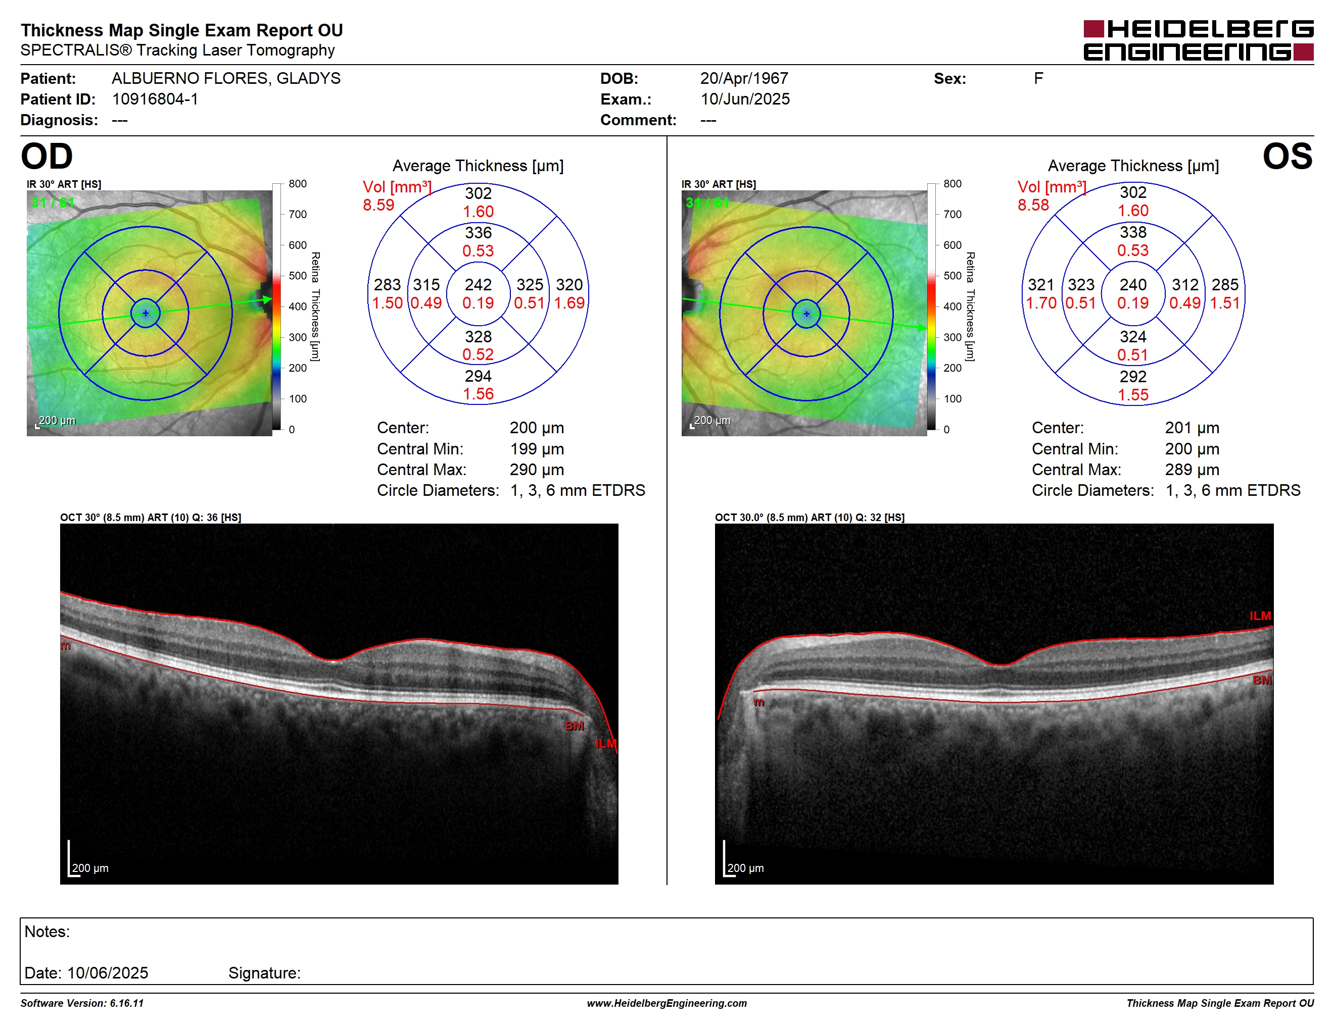Select the OS total volume 8.58
Viewport: 1334px width, 1030px height.
coord(1033,205)
